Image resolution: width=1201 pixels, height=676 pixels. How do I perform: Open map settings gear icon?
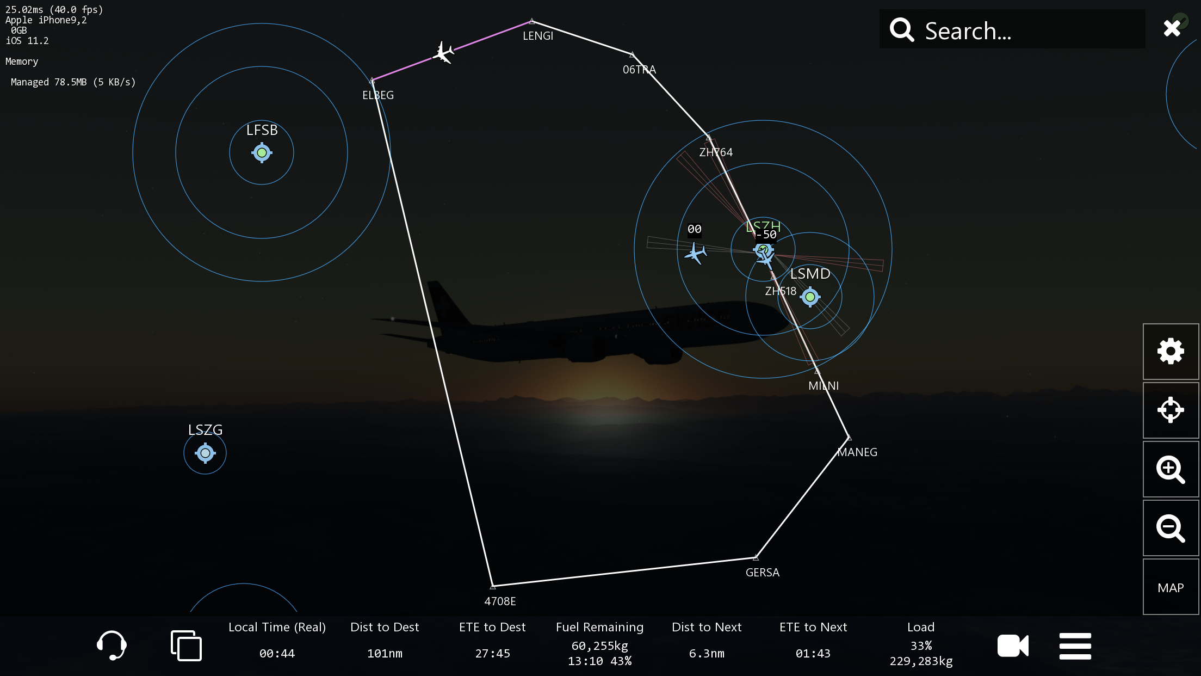click(x=1171, y=352)
